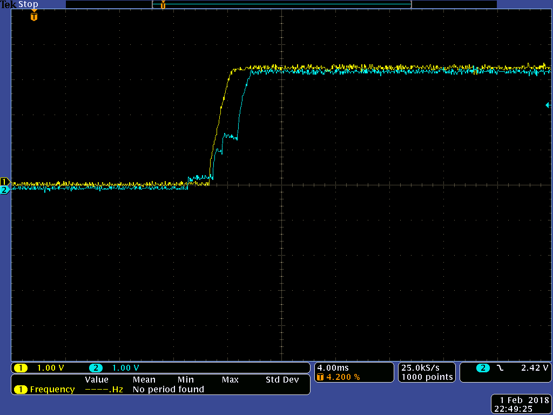
Task: Click the trigger source channel 2 badge
Action: tap(483, 368)
